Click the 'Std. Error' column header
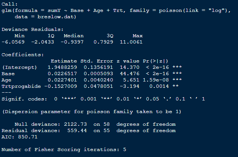 (x=97, y=61)
